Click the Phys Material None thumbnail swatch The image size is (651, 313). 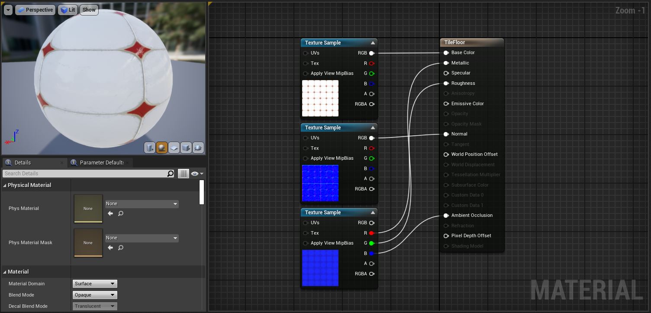pos(88,208)
